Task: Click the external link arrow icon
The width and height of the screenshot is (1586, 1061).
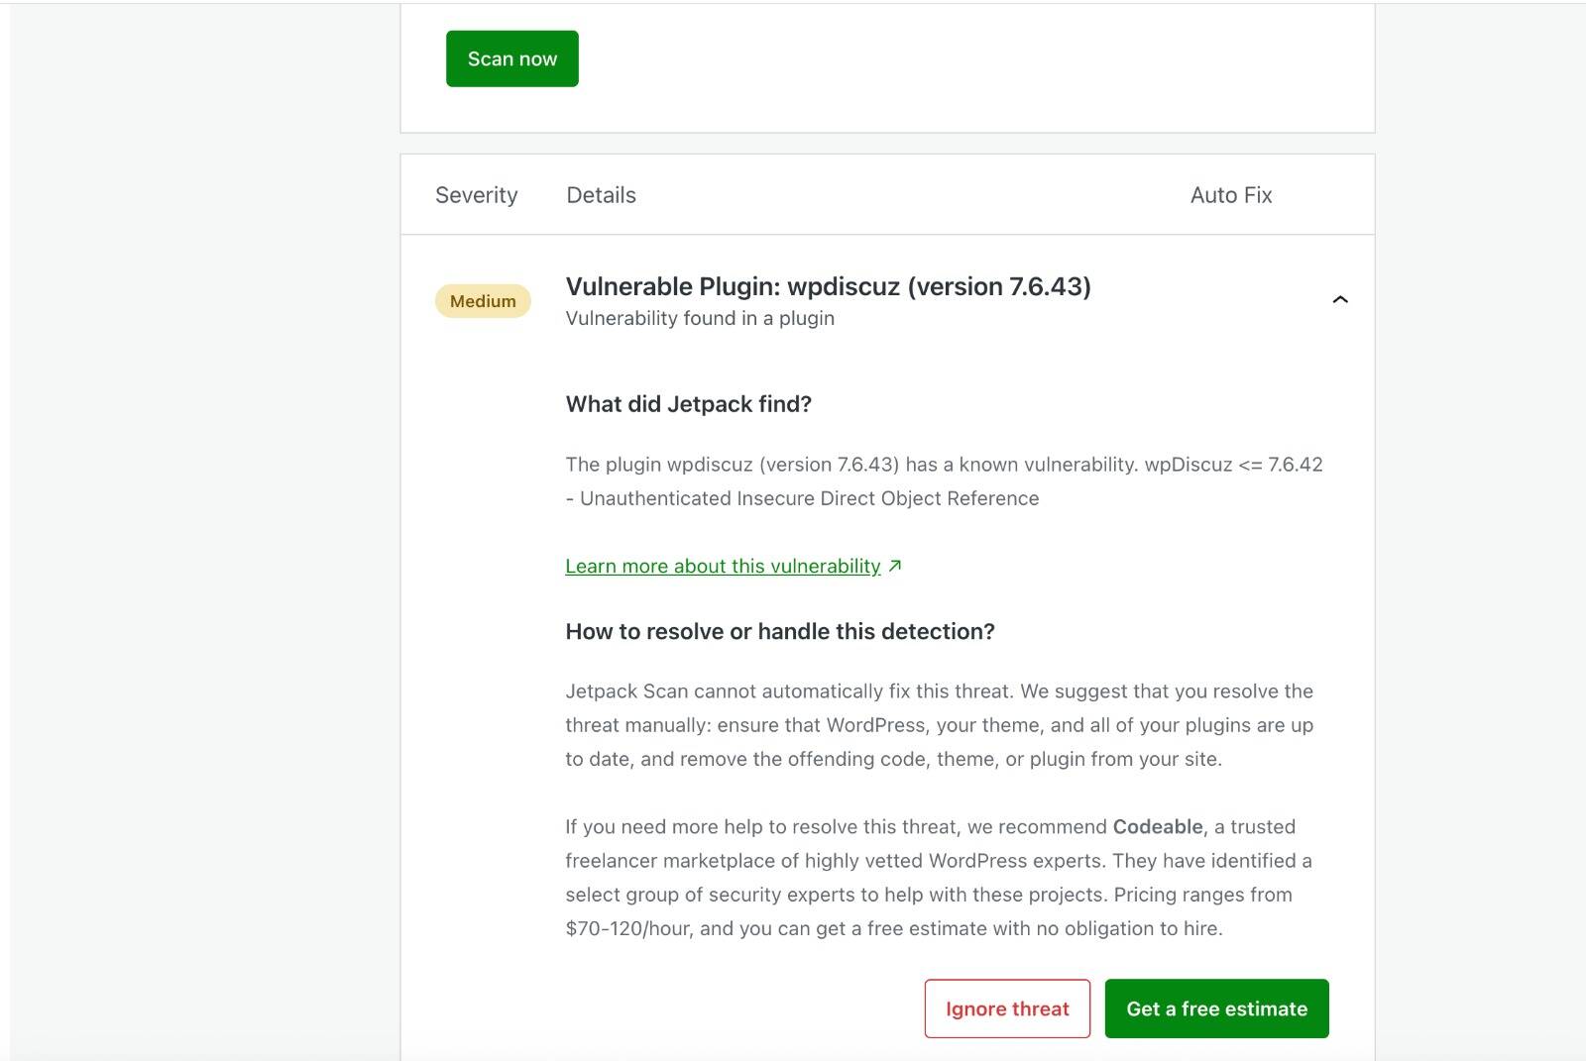Action: point(895,566)
